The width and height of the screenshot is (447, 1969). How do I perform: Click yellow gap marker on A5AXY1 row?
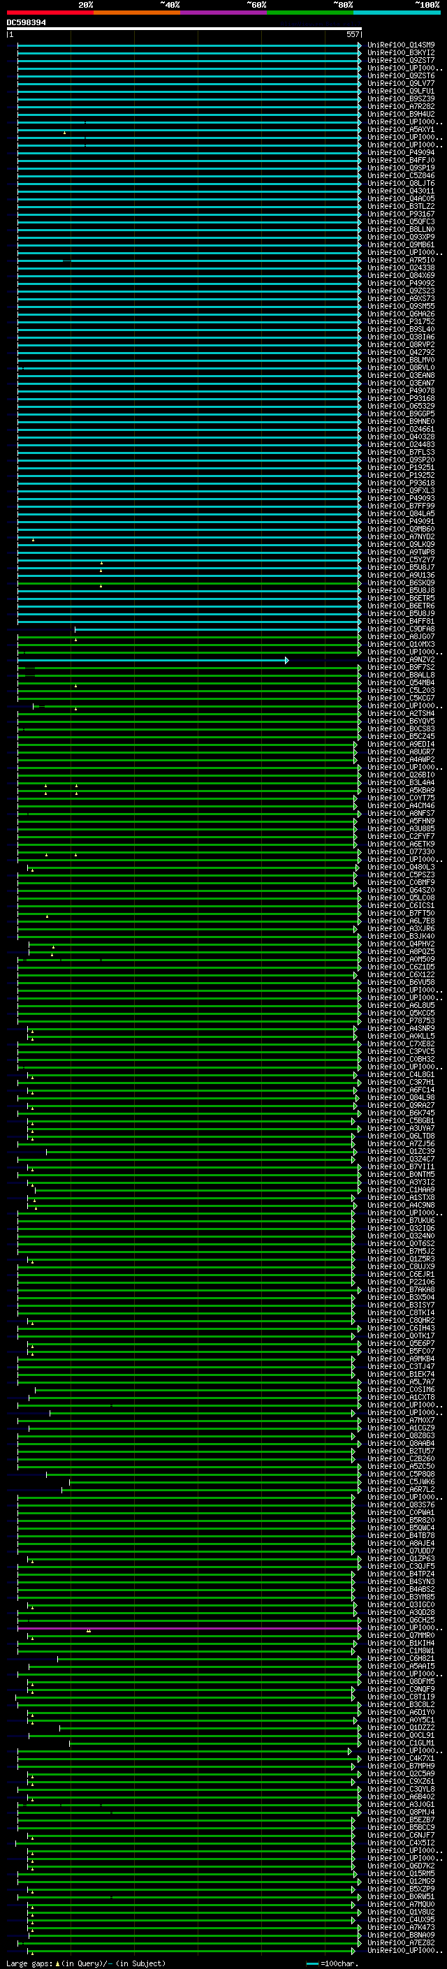pos(64,132)
